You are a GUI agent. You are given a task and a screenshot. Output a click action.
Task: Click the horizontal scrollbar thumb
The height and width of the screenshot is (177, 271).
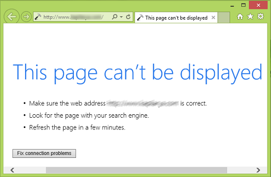click(x=136, y=170)
